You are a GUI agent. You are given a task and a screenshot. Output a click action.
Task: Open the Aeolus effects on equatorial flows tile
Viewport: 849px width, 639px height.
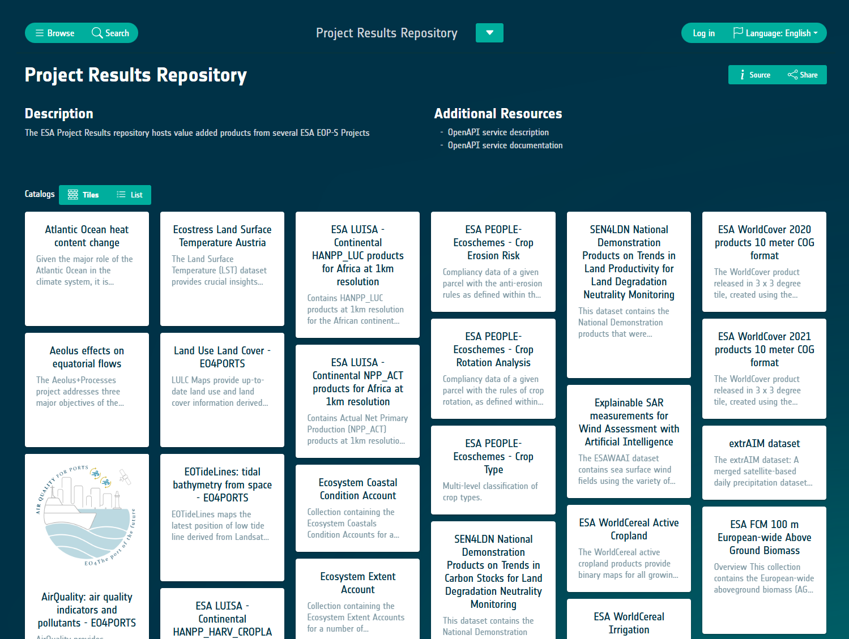pyautogui.click(x=87, y=357)
